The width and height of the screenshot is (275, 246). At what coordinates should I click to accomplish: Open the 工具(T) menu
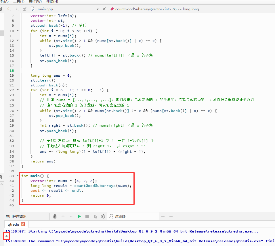[19, 1]
